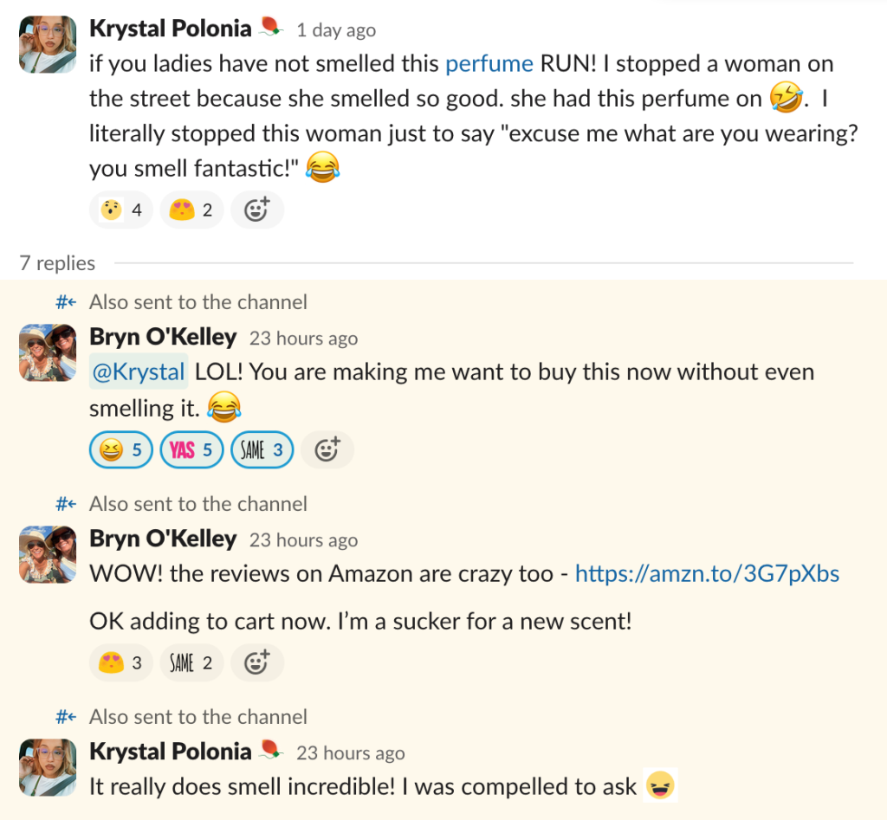Viewport: 887px width, 820px height.
Task: Toggle the laughing emoji reaction with 5
Action: [121, 449]
